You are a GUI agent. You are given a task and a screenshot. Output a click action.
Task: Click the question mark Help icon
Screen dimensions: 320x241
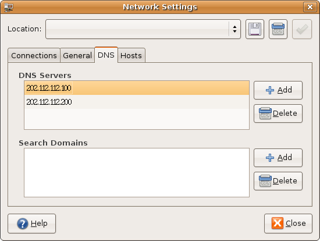[23, 224]
